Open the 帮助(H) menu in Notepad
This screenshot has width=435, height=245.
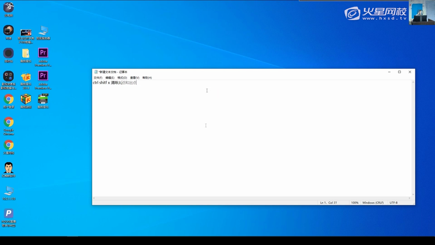(147, 77)
